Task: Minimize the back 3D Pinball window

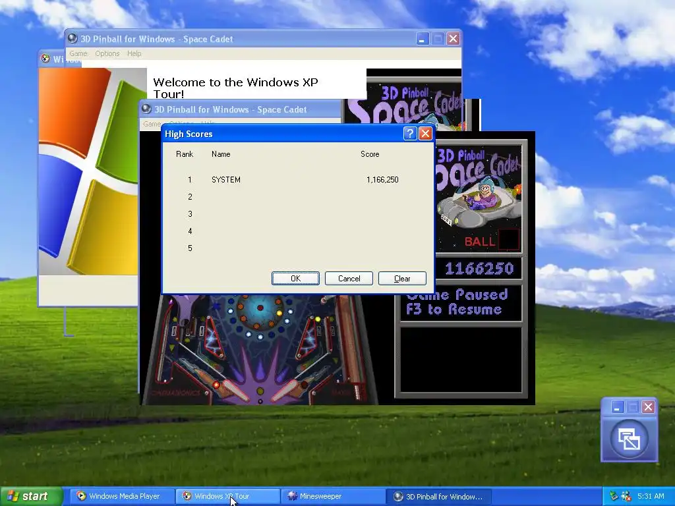Action: pyautogui.click(x=423, y=39)
